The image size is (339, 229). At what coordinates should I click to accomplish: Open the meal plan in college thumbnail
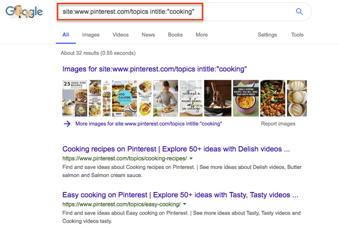[x=191, y=98]
